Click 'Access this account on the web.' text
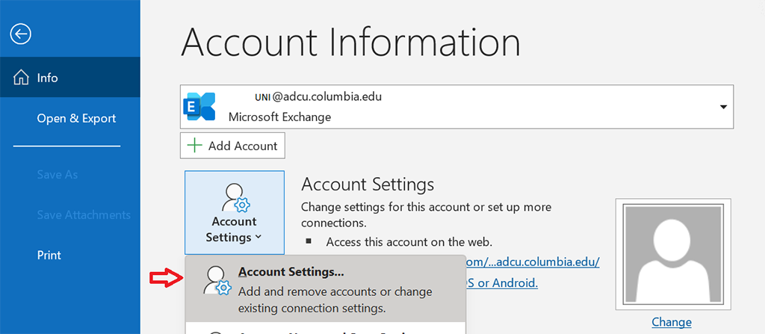 tap(409, 241)
